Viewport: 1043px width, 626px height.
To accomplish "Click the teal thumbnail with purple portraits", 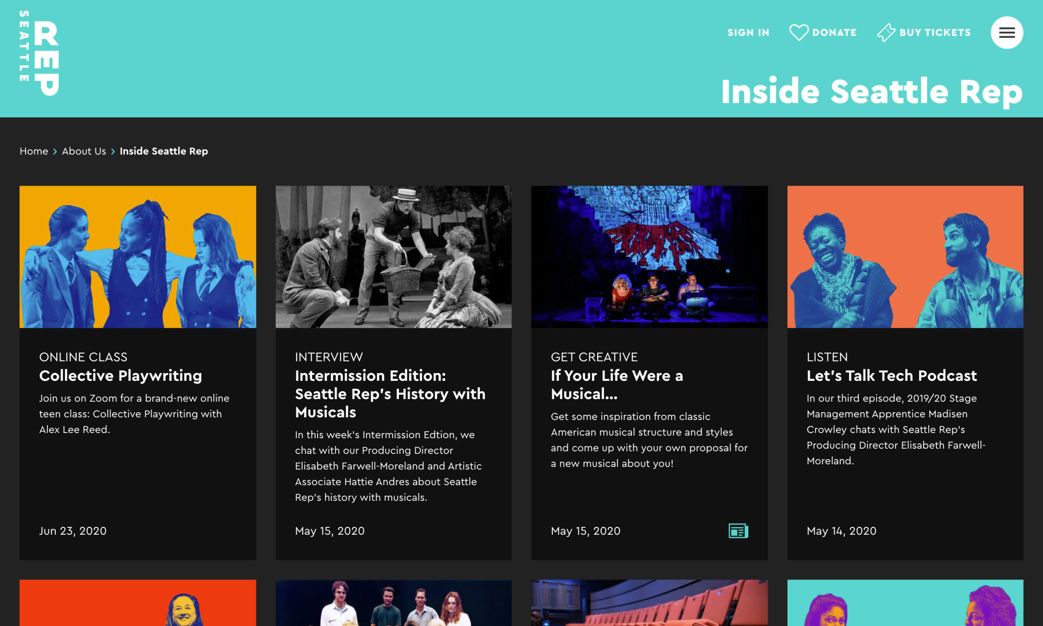I will point(905,603).
